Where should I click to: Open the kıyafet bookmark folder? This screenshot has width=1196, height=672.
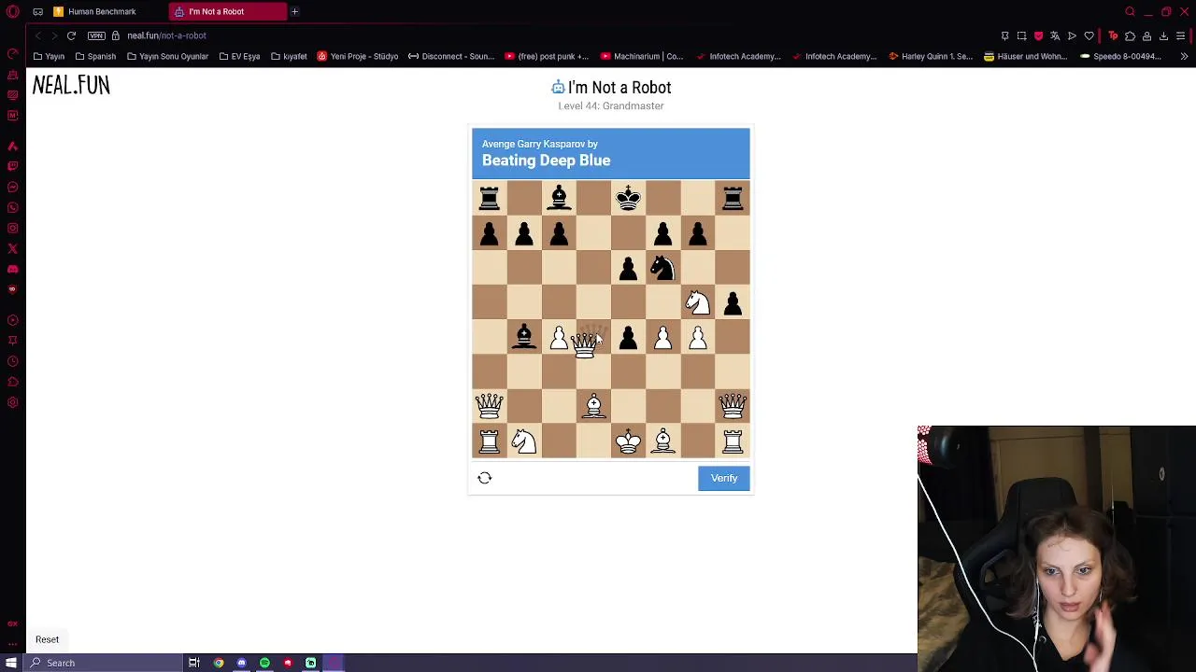289,56
